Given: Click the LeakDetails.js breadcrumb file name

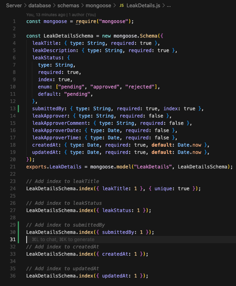Looking at the screenshot, I should pyautogui.click(x=143, y=6).
